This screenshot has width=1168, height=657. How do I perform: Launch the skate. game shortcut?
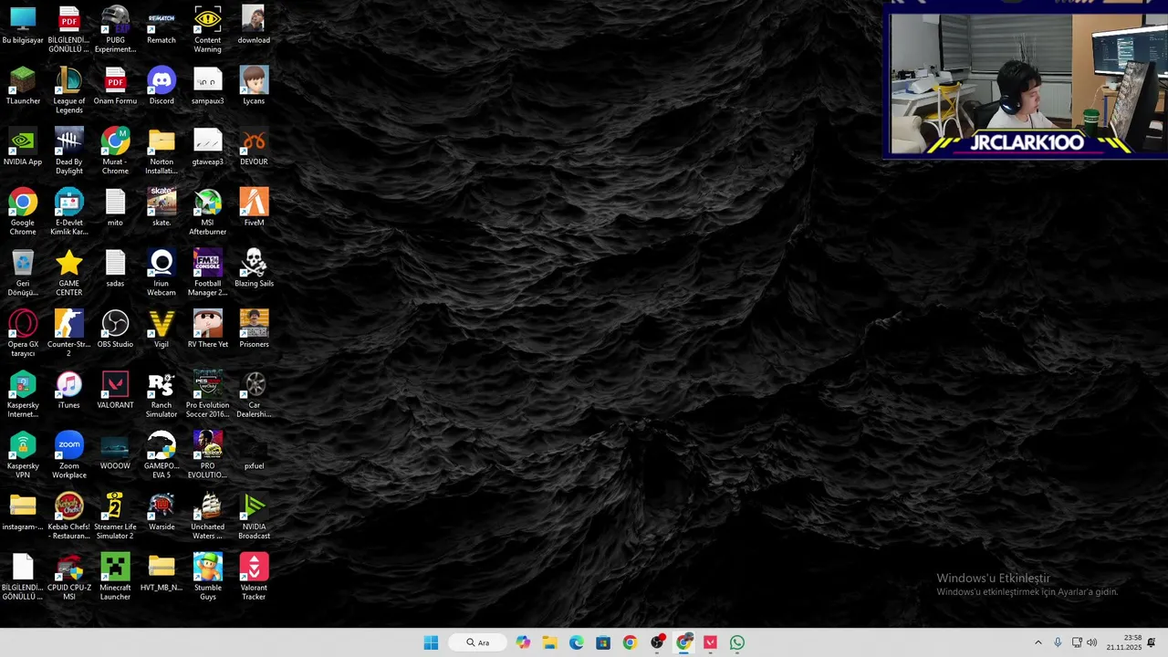pyautogui.click(x=162, y=208)
